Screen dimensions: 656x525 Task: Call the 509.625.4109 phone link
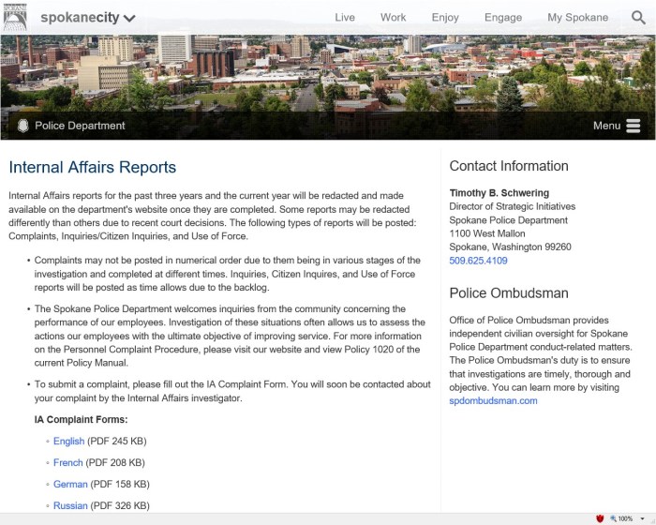478,261
